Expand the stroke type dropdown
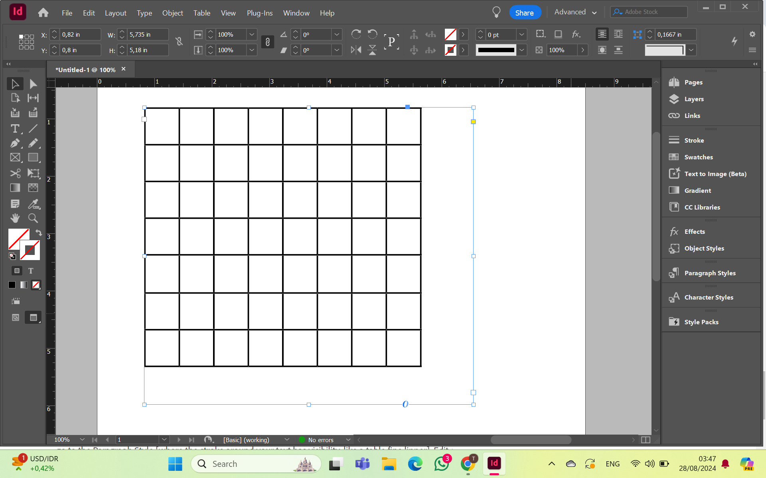Image resolution: width=766 pixels, height=478 pixels. coord(522,50)
